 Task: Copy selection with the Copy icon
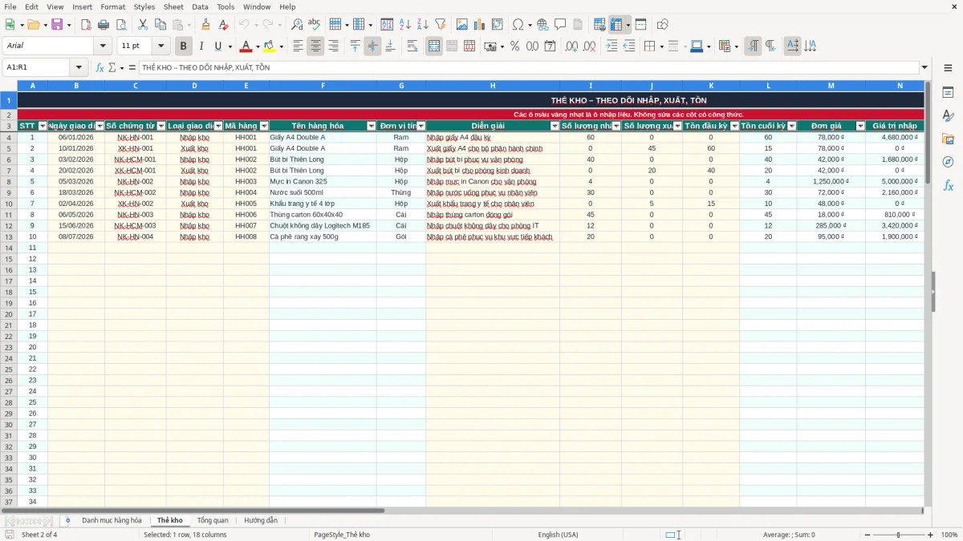coord(160,25)
